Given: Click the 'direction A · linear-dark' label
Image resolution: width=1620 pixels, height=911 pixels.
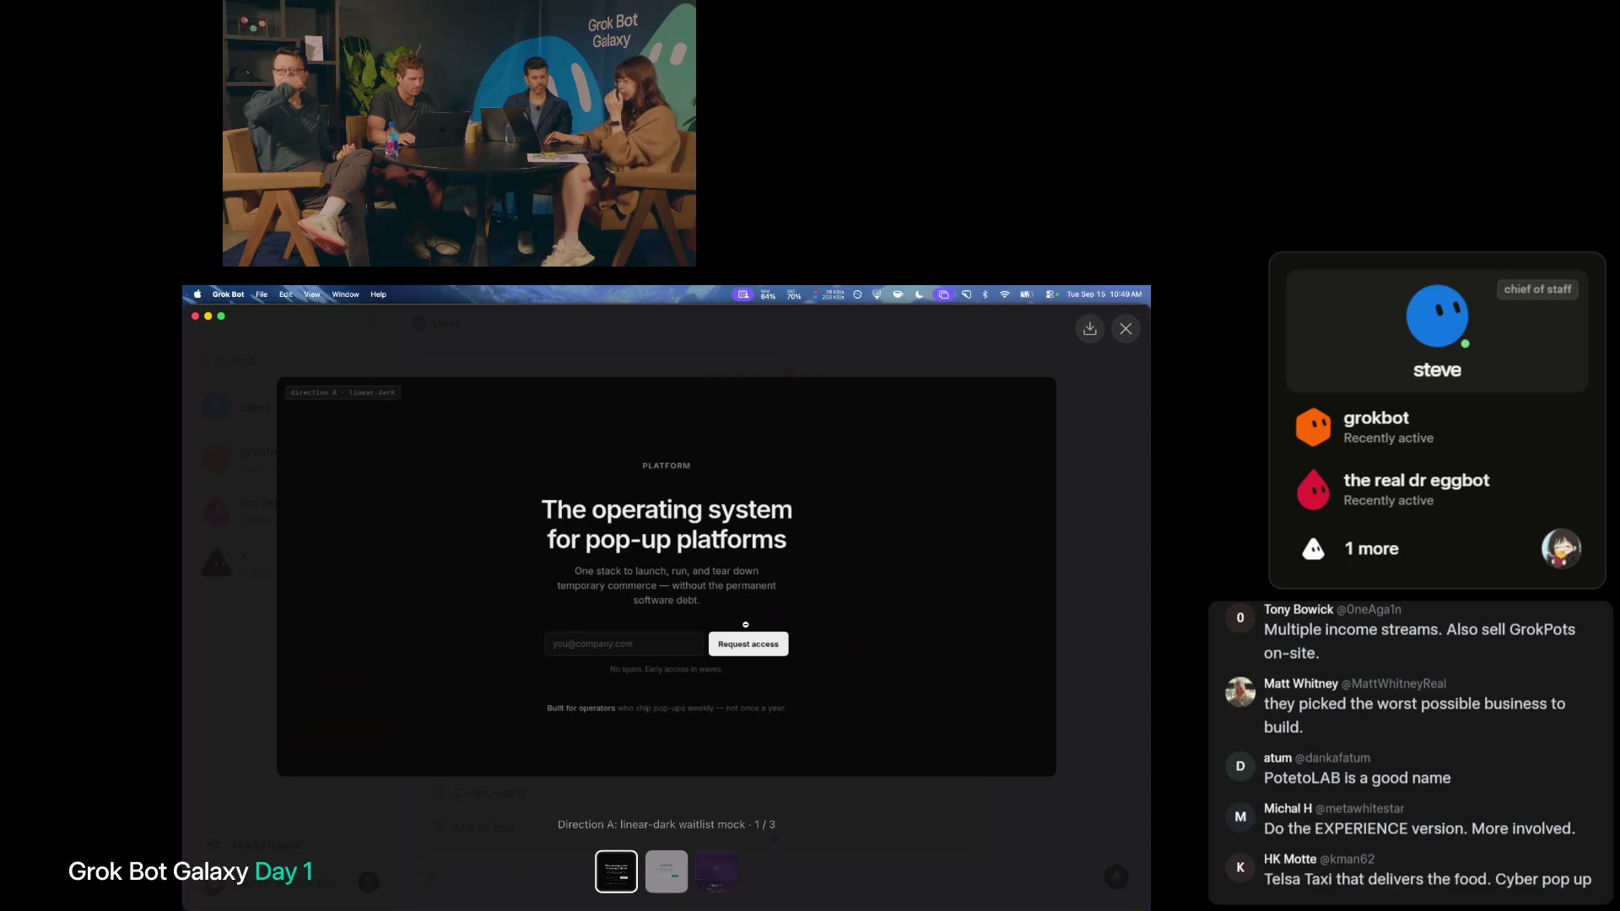Looking at the screenshot, I should pyautogui.click(x=343, y=392).
